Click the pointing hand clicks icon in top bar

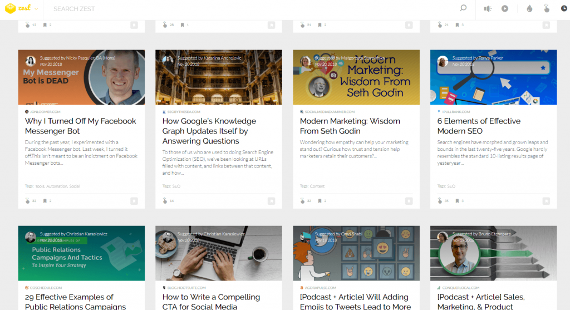point(547,8)
